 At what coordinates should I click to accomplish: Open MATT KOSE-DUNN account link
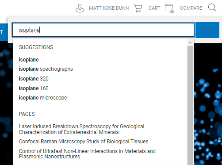[109, 8]
